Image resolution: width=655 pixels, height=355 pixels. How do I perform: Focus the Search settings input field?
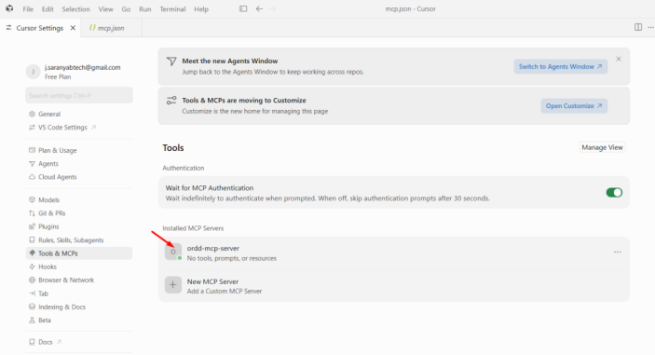(79, 95)
